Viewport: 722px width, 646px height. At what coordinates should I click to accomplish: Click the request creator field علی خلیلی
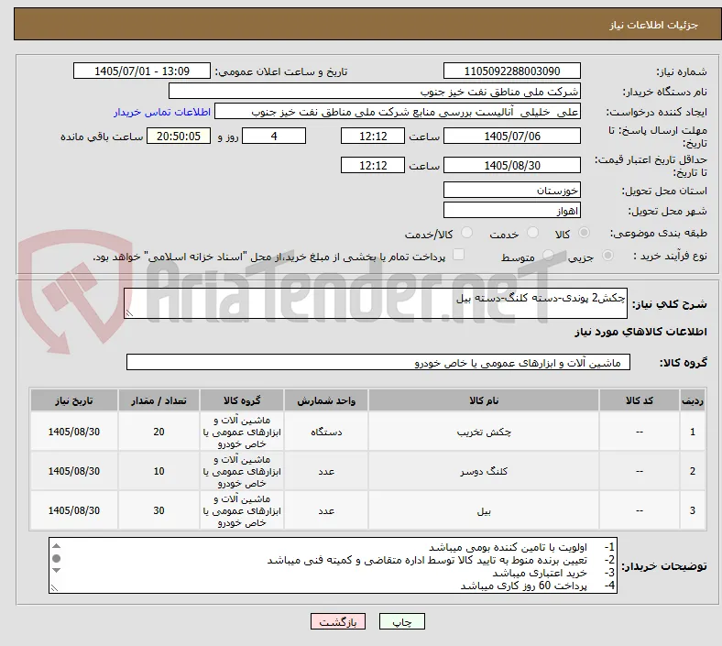pyautogui.click(x=398, y=112)
